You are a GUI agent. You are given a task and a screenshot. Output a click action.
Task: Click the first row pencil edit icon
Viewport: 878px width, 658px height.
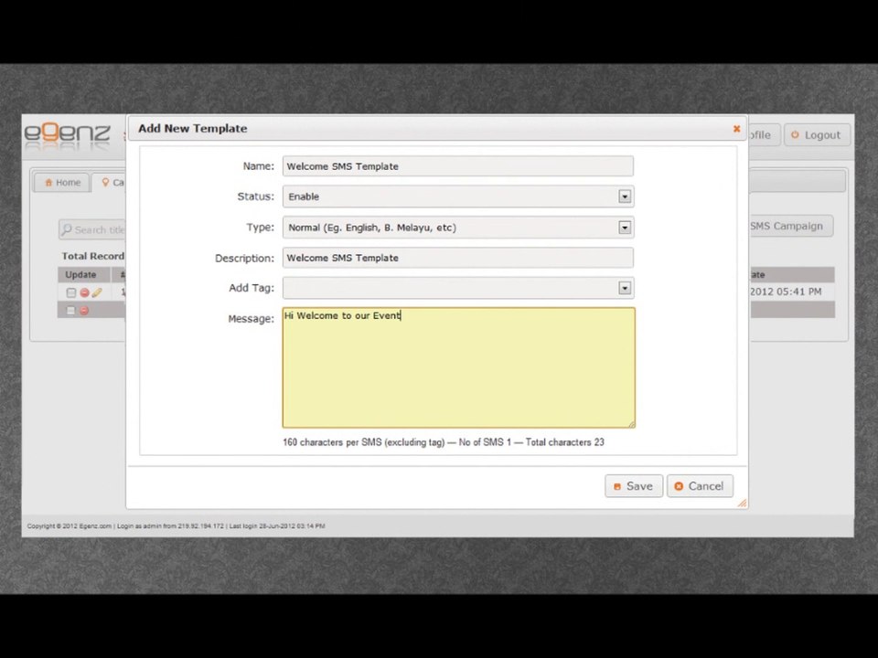point(97,292)
